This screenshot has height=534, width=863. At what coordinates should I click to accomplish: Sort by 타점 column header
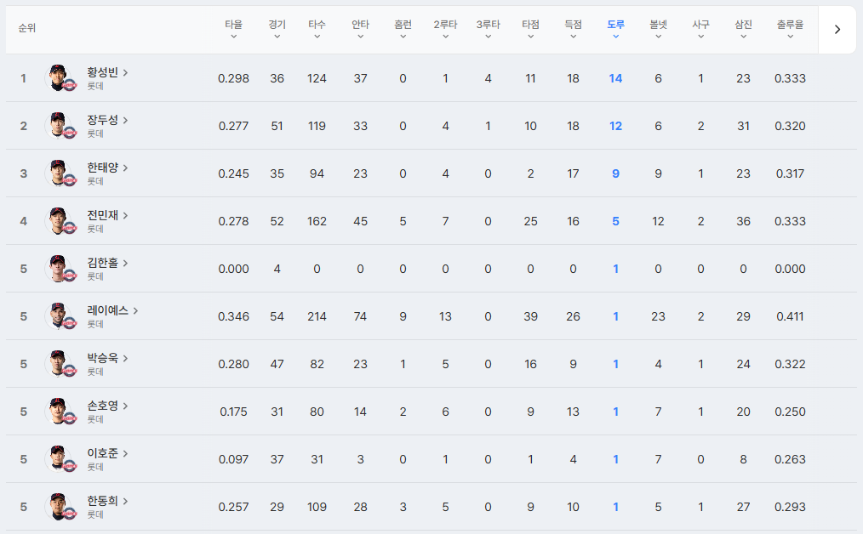(x=530, y=29)
